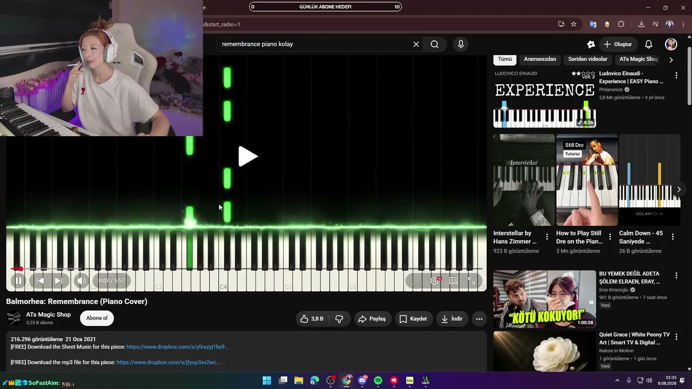Show more filter chips with right arrow
Viewport: 692px width, 389px height.
[x=671, y=60]
